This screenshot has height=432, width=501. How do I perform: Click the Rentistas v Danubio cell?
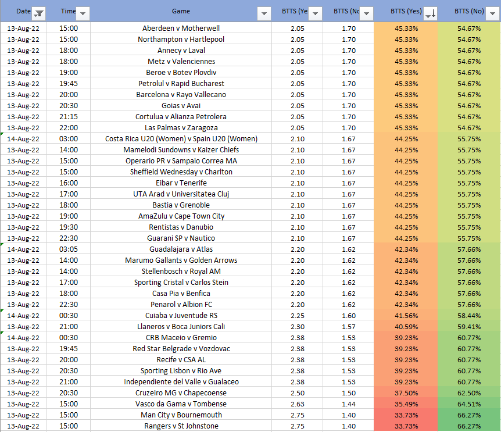click(181, 227)
